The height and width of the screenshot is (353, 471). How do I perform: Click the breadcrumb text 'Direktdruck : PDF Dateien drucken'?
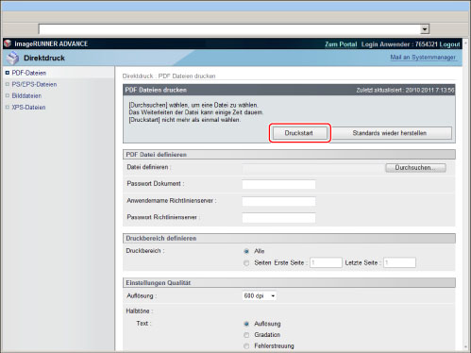(169, 76)
